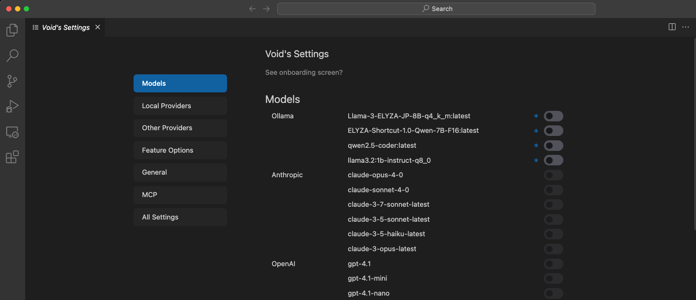The width and height of the screenshot is (696, 300).
Task: Open the Search magnifier in activity bar
Action: [12, 55]
